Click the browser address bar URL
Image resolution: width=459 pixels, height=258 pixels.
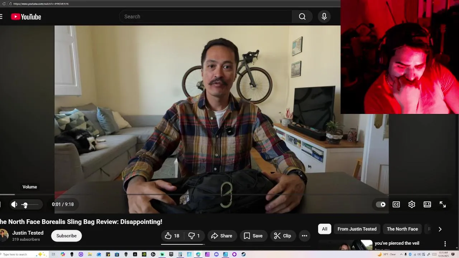41,4
